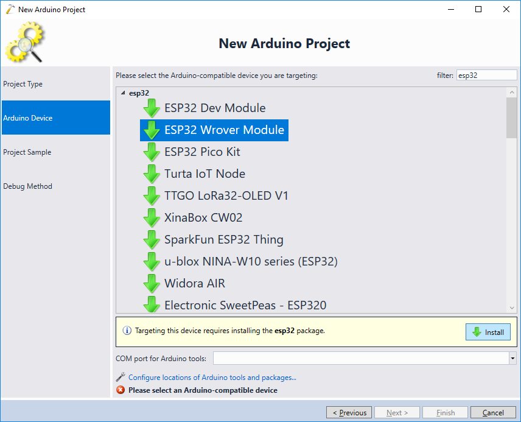Click the 'Please select the Arduino-compatible device' prompt
This screenshot has width=521, height=422.
pos(217,76)
